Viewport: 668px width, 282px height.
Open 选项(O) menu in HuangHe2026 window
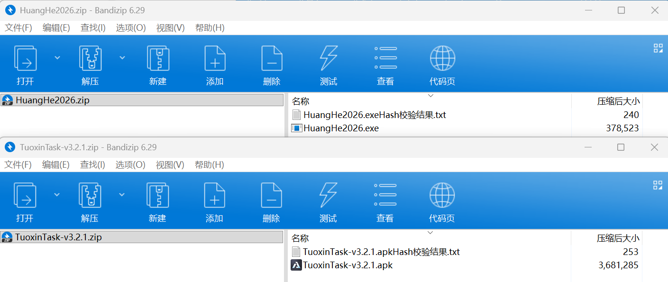coord(131,28)
